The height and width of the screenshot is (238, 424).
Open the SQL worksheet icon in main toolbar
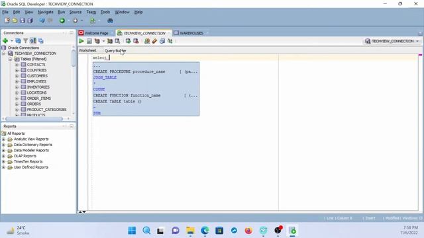click(x=93, y=20)
